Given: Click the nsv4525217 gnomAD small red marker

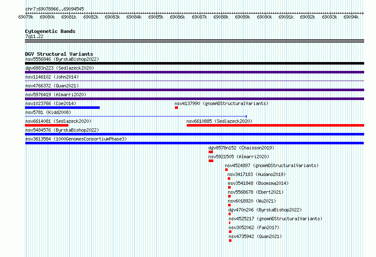Looking at the screenshot, I should (230, 223).
